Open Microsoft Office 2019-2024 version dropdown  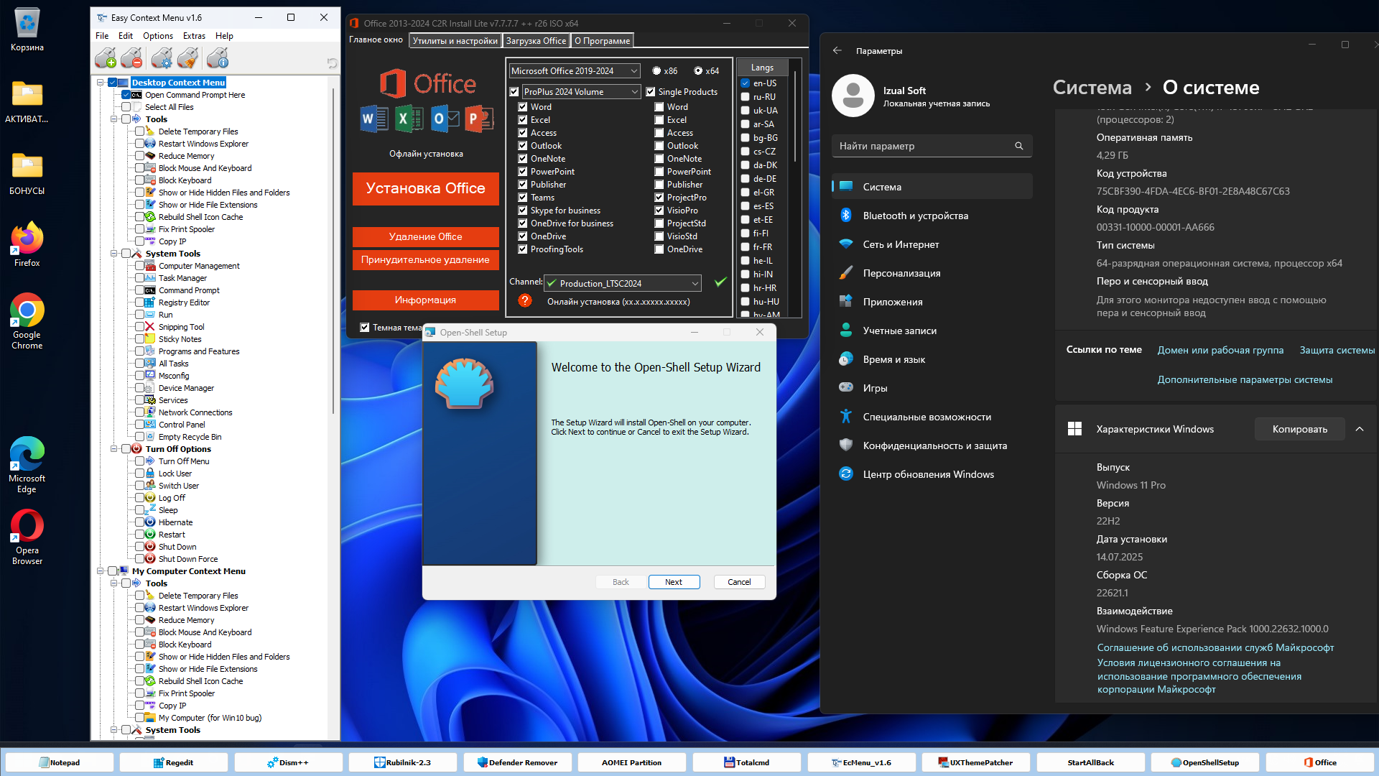[x=575, y=71]
